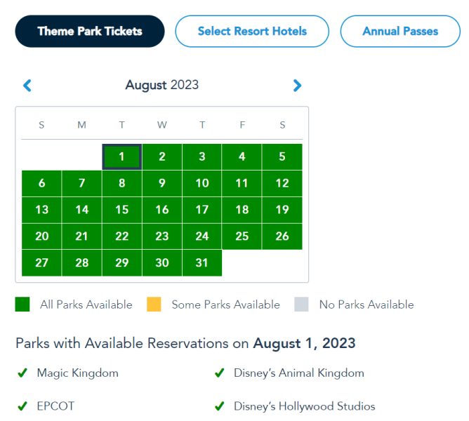469x421 pixels.
Task: Click the yellow Some Parks Available swatch
Action: pyautogui.click(x=154, y=305)
